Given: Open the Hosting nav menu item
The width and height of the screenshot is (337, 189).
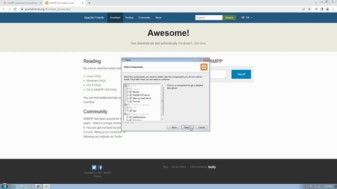Looking at the screenshot, I should 129,17.
